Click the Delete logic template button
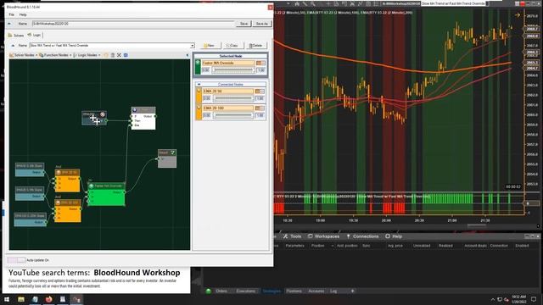Image resolution: width=543 pixels, height=305 pixels. coord(256,46)
